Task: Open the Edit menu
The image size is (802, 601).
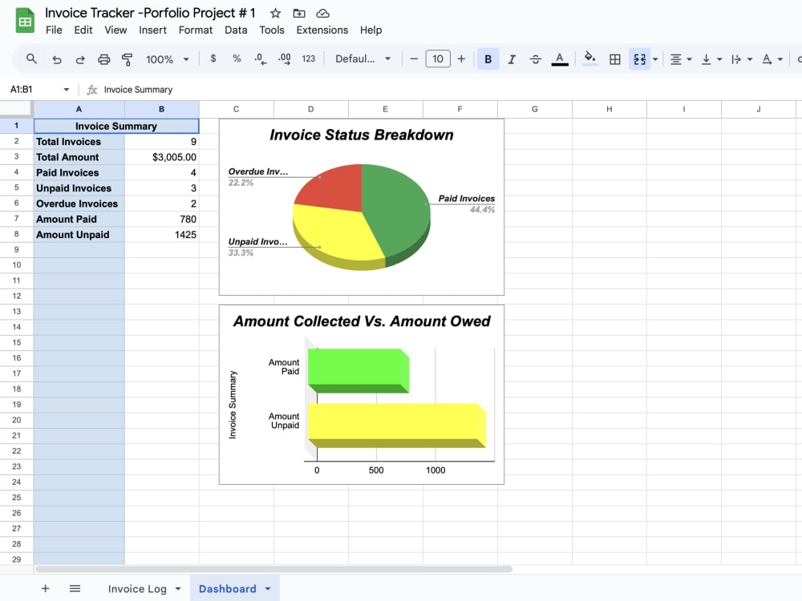Action: (x=83, y=30)
